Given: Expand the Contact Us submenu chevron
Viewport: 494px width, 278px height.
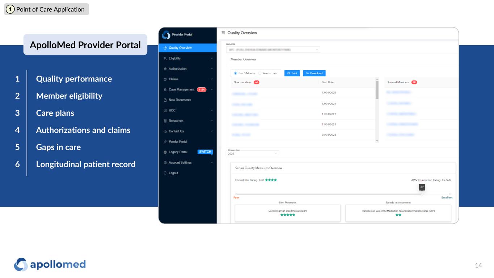Looking at the screenshot, I should click(212, 131).
